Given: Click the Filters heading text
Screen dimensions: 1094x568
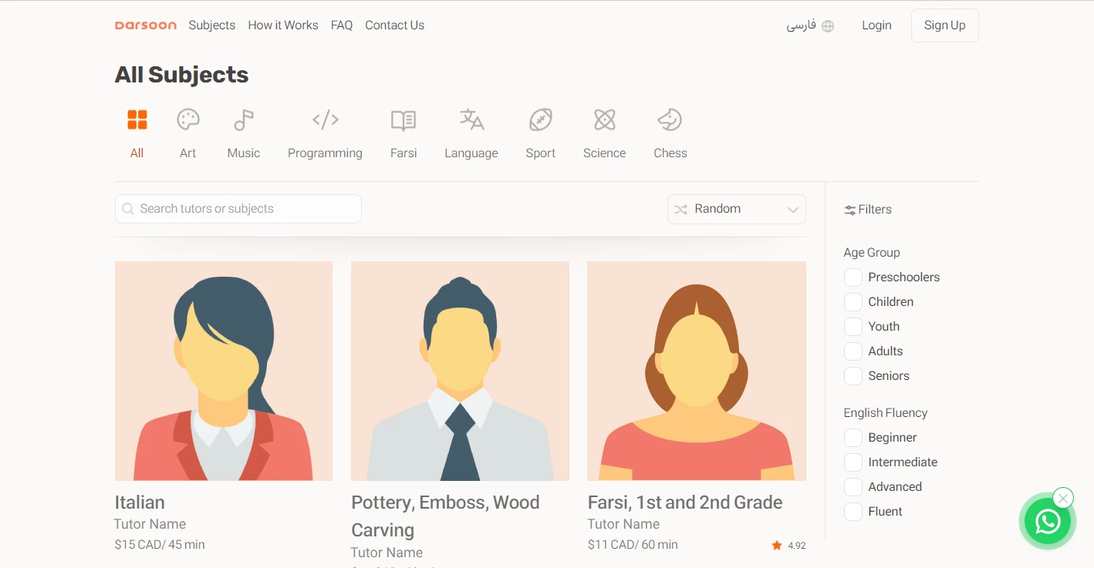Looking at the screenshot, I should 875,210.
